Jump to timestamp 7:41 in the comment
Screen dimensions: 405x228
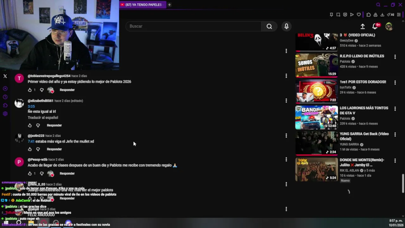point(31,142)
